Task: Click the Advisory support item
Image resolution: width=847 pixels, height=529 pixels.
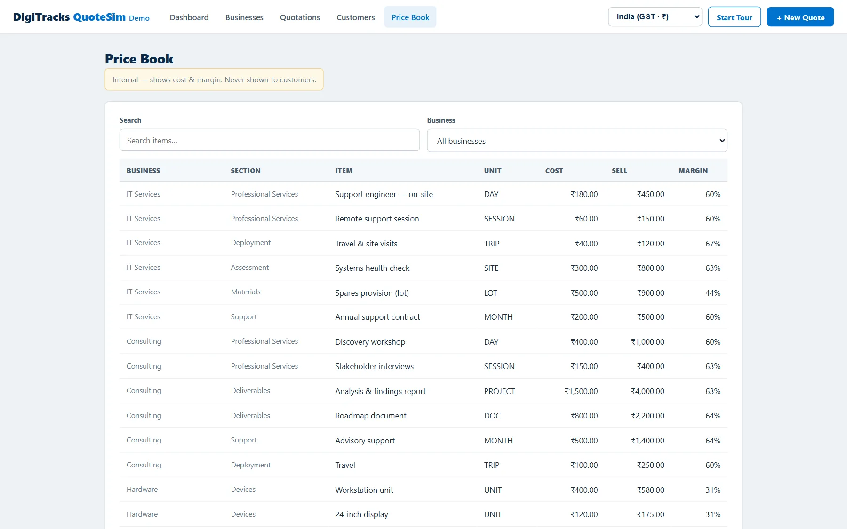Action: coord(365,441)
